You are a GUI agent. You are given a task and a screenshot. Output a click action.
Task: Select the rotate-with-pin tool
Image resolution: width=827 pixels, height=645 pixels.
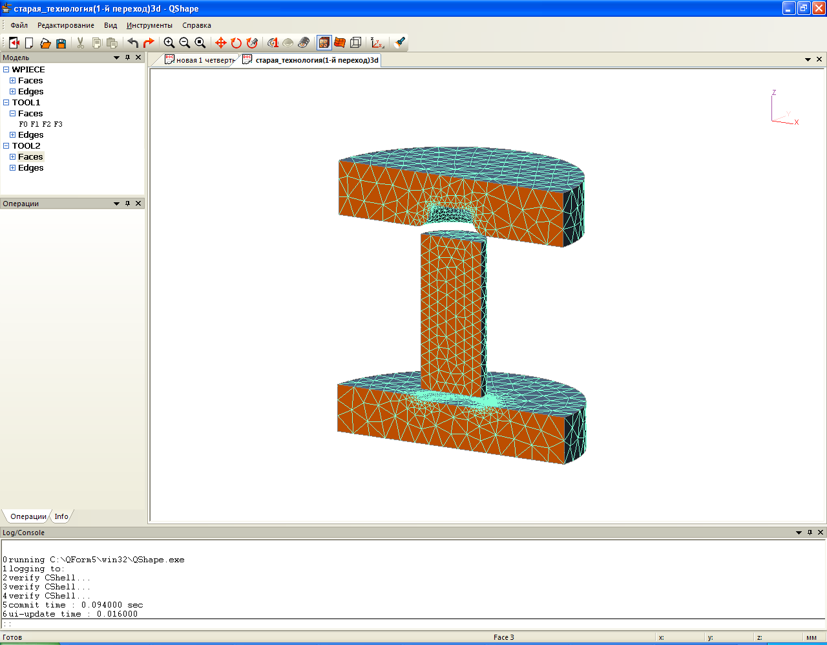(252, 43)
